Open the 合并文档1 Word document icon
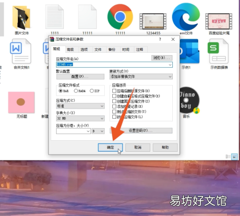This screenshot has width=240, height=216. (x=21, y=51)
